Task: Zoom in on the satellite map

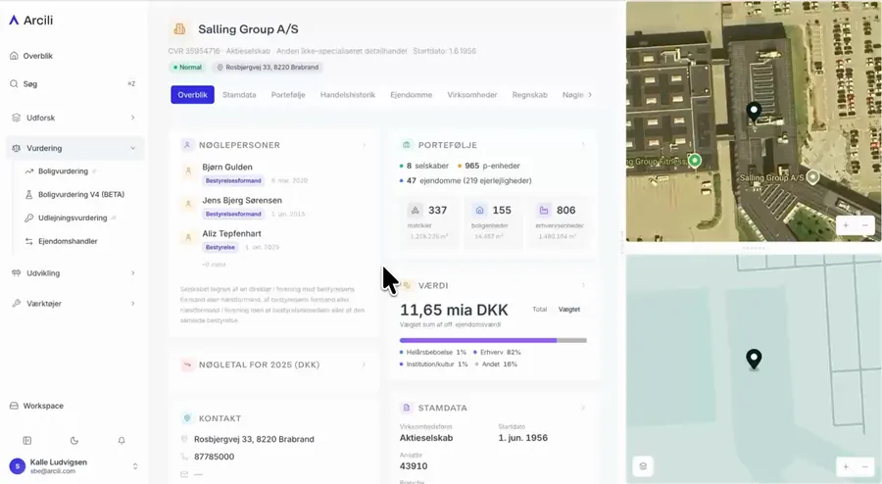Action: pyautogui.click(x=846, y=225)
